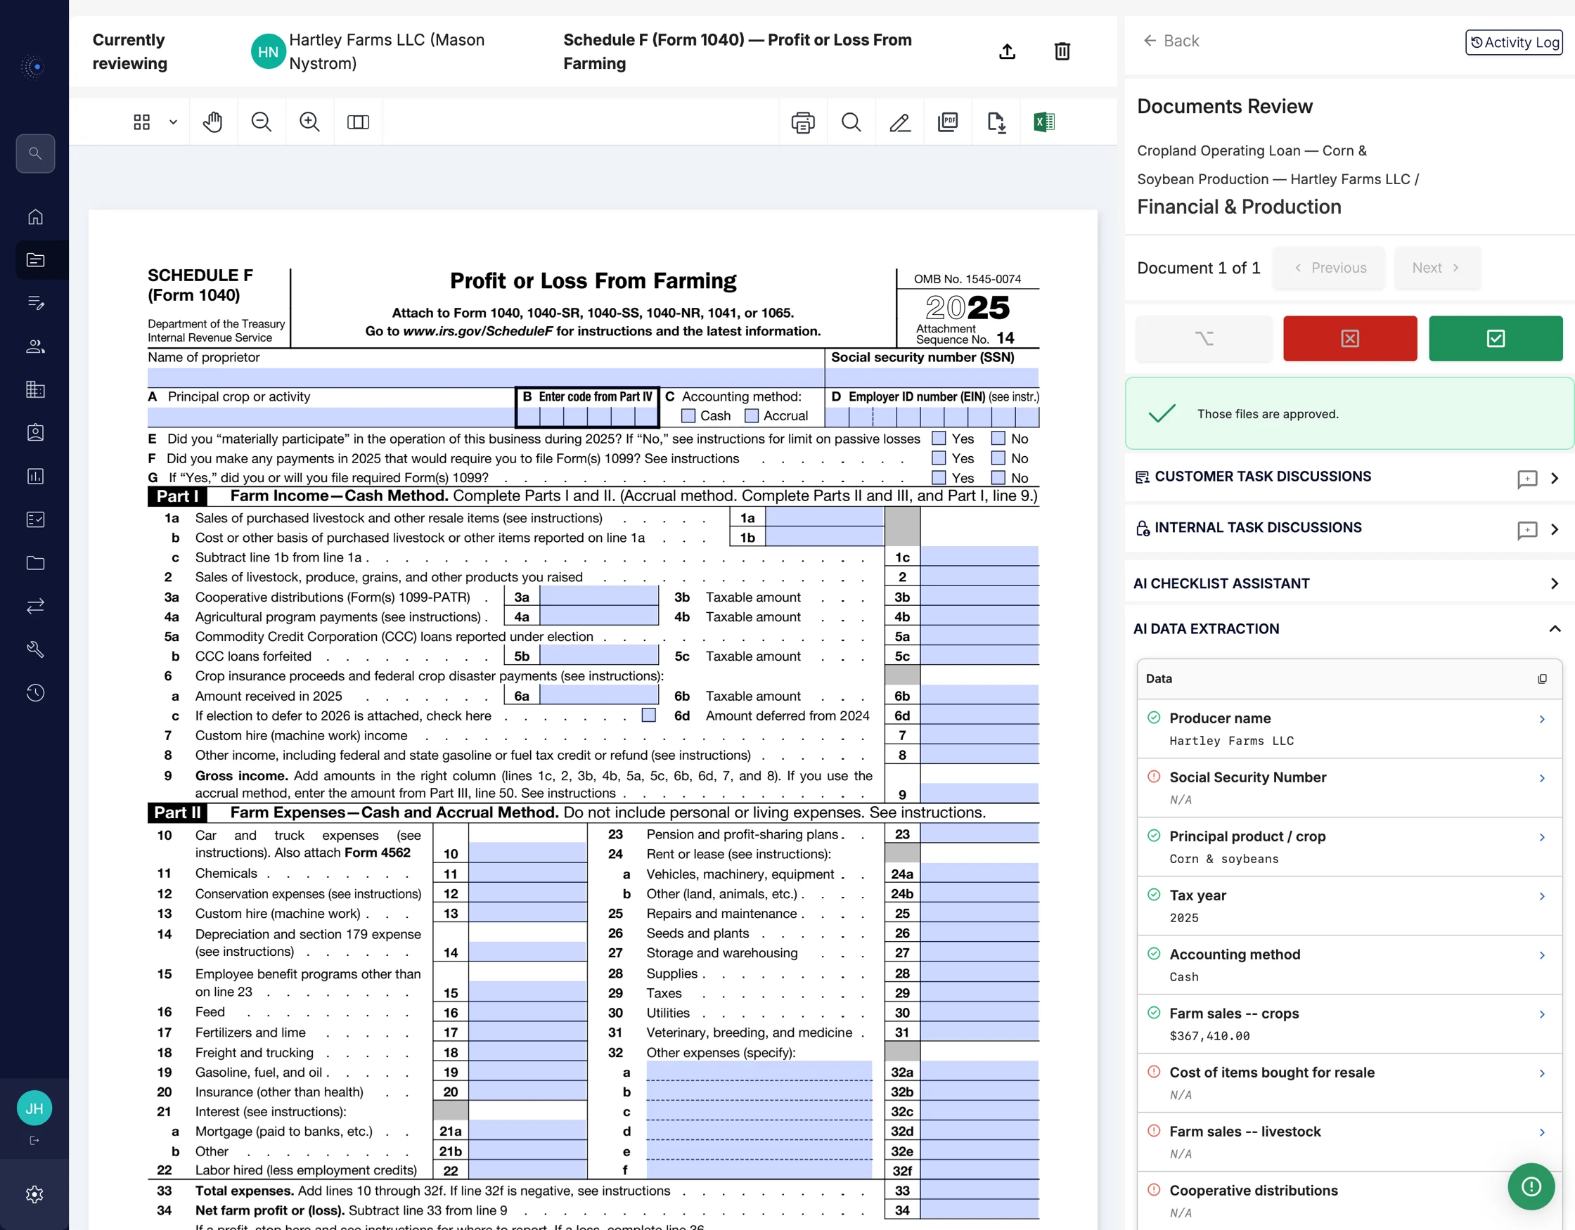Open the transfer arrows sidebar icon
This screenshot has height=1230, width=1575.
click(34, 606)
